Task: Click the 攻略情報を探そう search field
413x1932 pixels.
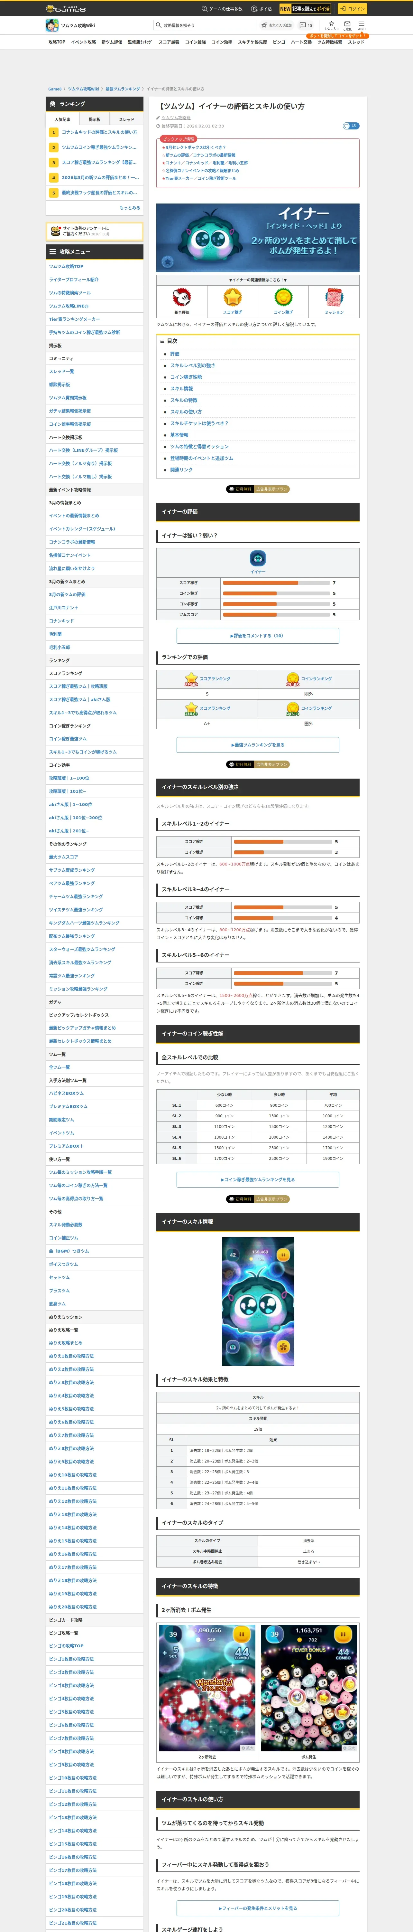Action: [204, 25]
